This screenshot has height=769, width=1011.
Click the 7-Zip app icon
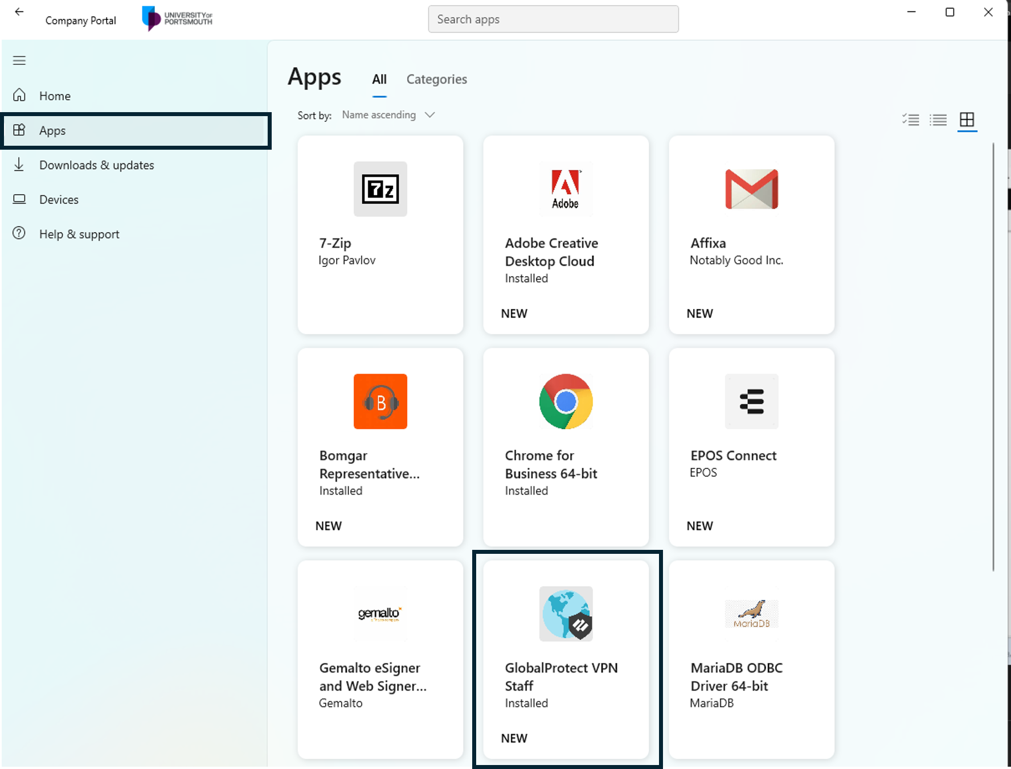[380, 189]
